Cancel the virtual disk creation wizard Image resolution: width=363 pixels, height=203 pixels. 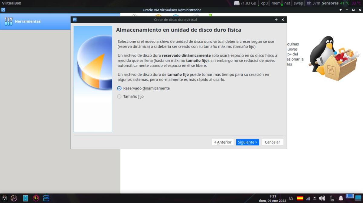click(x=272, y=142)
